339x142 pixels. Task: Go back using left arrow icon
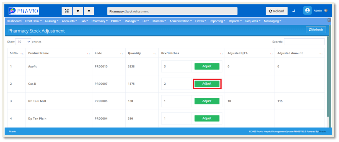(x=78, y=11)
